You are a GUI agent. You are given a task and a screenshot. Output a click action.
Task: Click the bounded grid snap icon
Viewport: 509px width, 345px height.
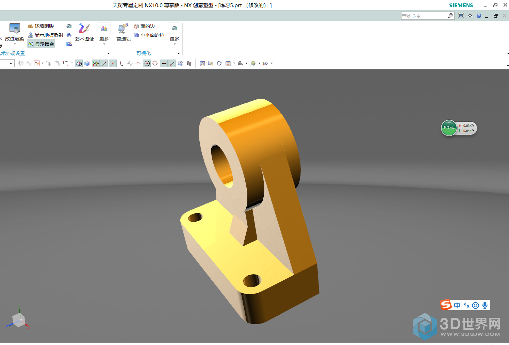tap(189, 63)
